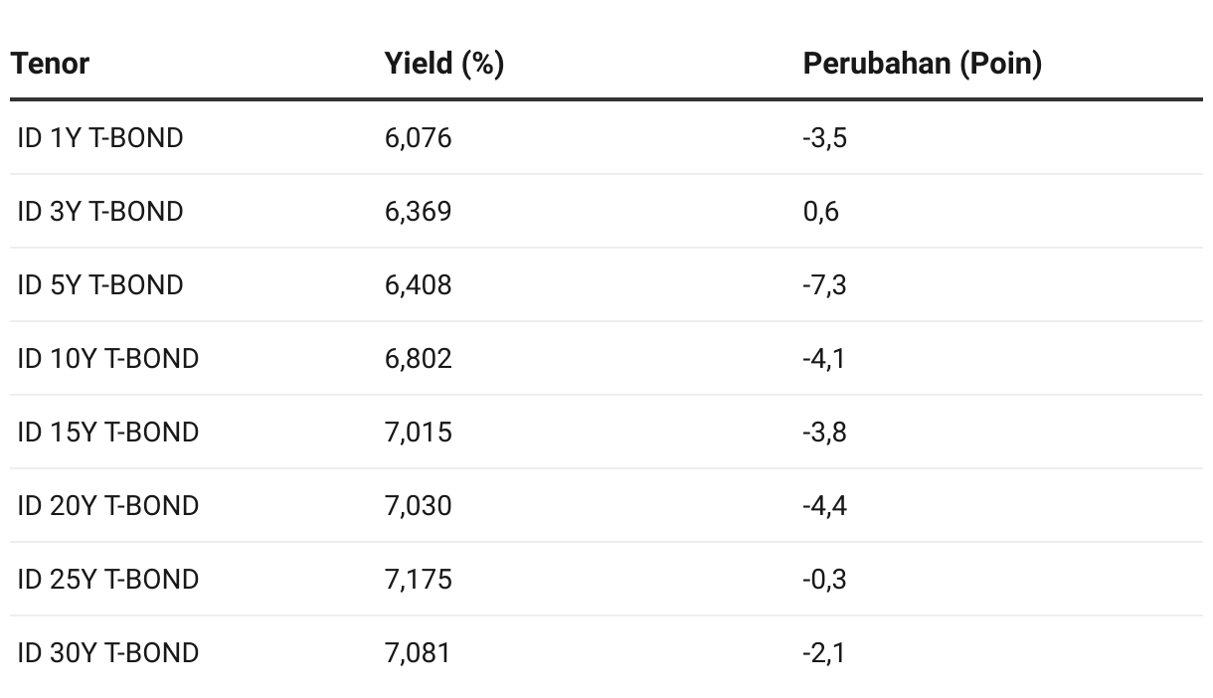Select the ID 1Y T-BOND row label
The width and height of the screenshot is (1213, 698).
coord(100,138)
